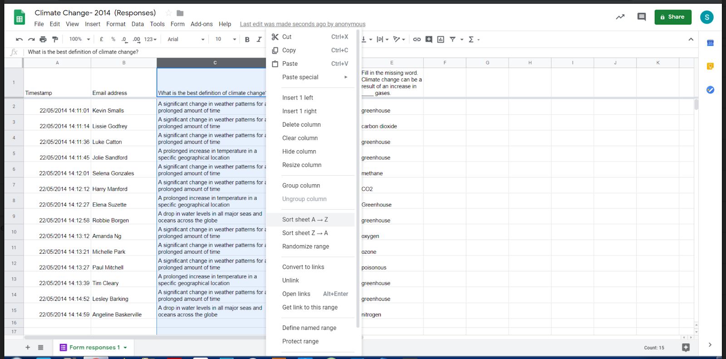Click the formula bar text

(83, 52)
